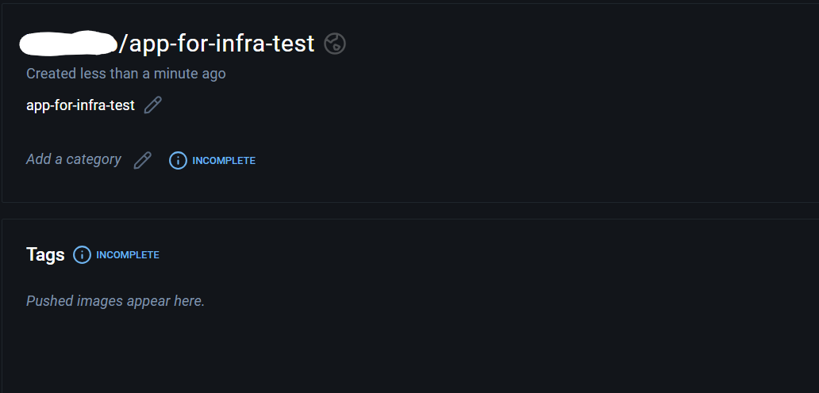Click the gap between overview and Tags panels
Image resolution: width=819 pixels, height=393 pixels.
pyautogui.click(x=397, y=211)
